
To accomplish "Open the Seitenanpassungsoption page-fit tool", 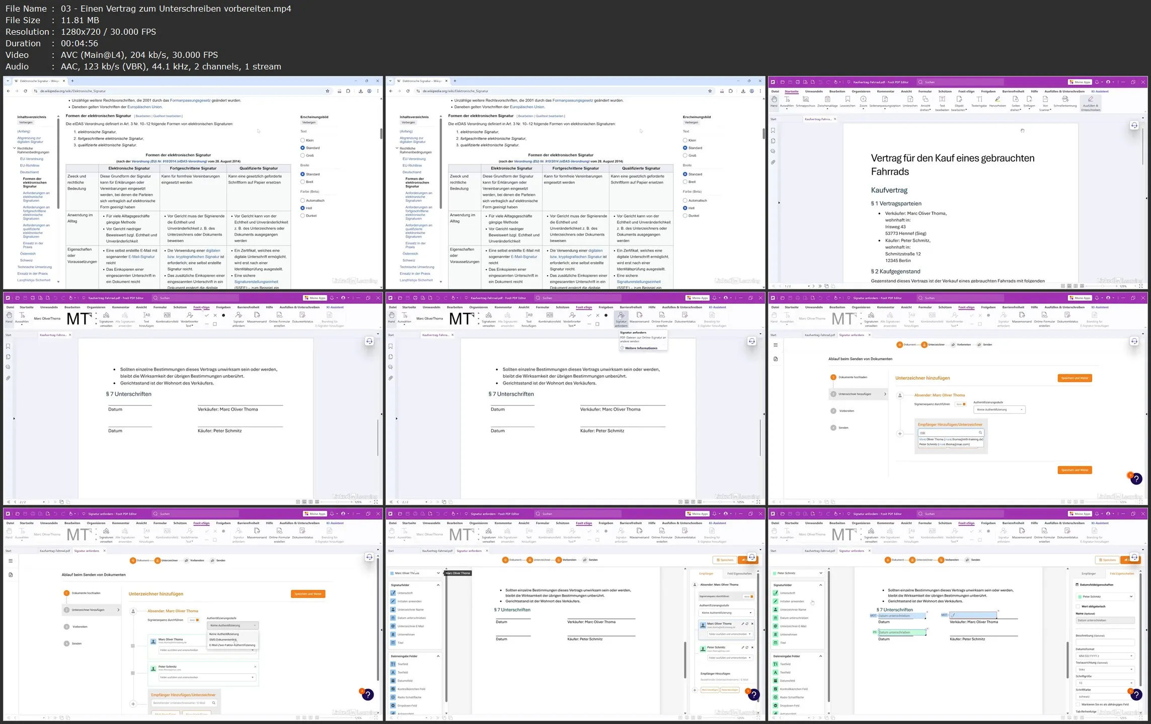I will [885, 102].
